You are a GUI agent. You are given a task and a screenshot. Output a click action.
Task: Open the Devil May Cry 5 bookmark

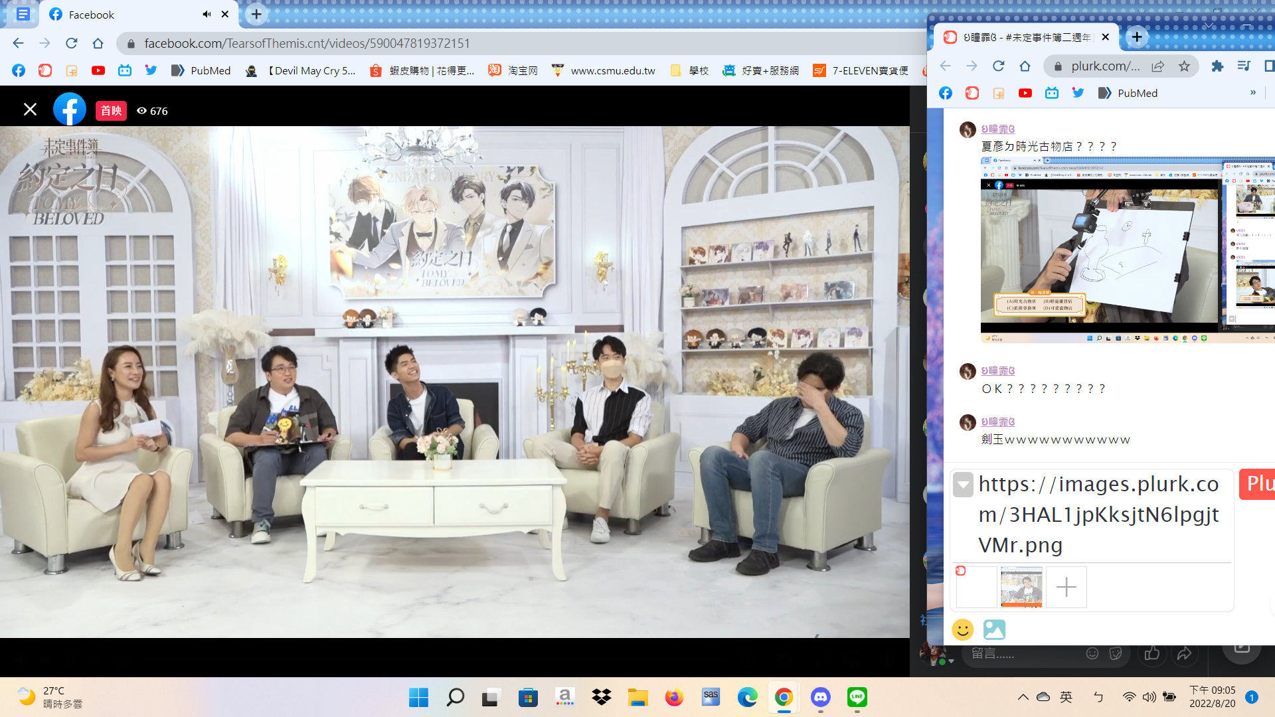(x=301, y=70)
